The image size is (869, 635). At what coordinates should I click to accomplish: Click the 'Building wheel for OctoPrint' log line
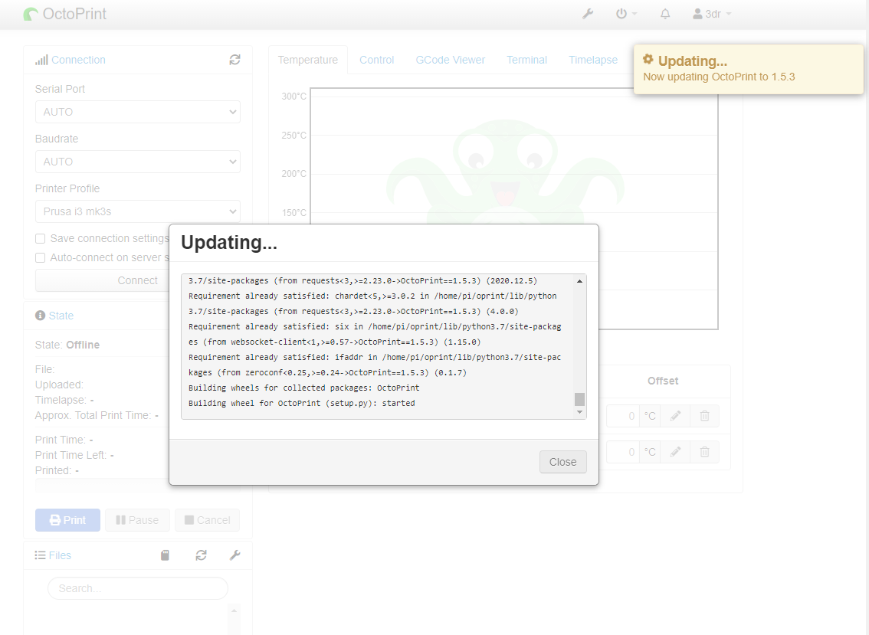301,404
